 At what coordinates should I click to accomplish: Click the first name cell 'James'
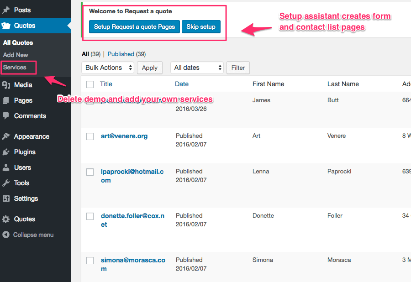(x=261, y=100)
